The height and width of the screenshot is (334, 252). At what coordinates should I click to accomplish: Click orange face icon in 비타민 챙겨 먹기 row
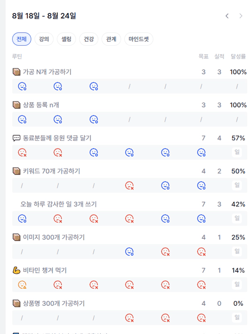22,284
